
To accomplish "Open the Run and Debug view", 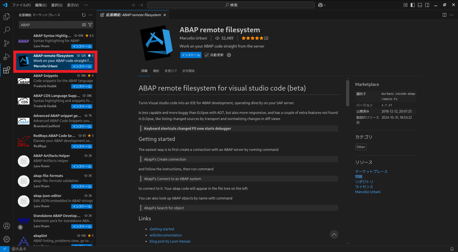I will (x=6, y=56).
